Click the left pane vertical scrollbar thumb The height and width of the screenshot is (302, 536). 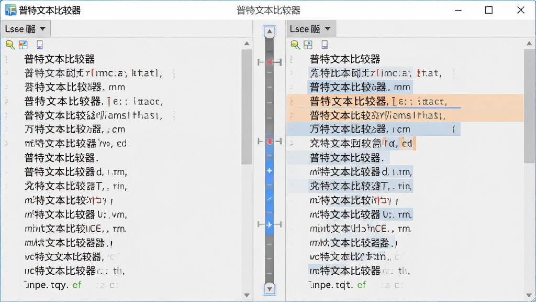pyautogui.click(x=247, y=107)
